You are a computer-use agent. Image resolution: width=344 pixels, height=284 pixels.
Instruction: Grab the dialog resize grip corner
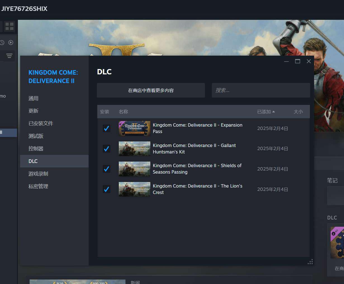pyautogui.click(x=310, y=262)
